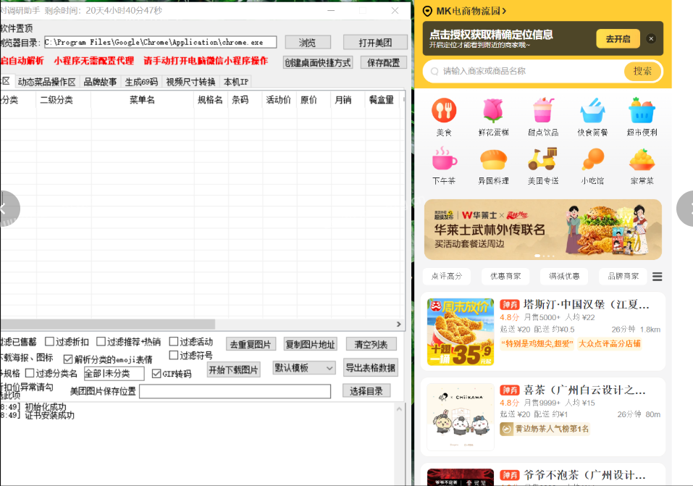The height and width of the screenshot is (486, 693).
Task: Click the log panel scroll-up arrow
Action: click(x=399, y=409)
